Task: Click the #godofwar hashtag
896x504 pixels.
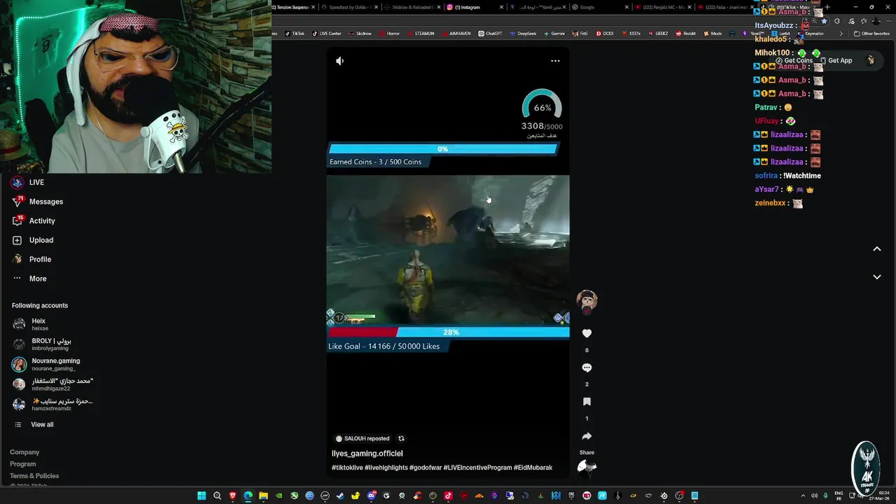Action: pos(426,468)
